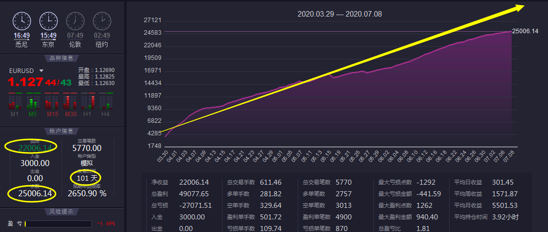Click the 平均日收益 301.45 statistic
The width and height of the screenshot is (548, 232).
484,182
